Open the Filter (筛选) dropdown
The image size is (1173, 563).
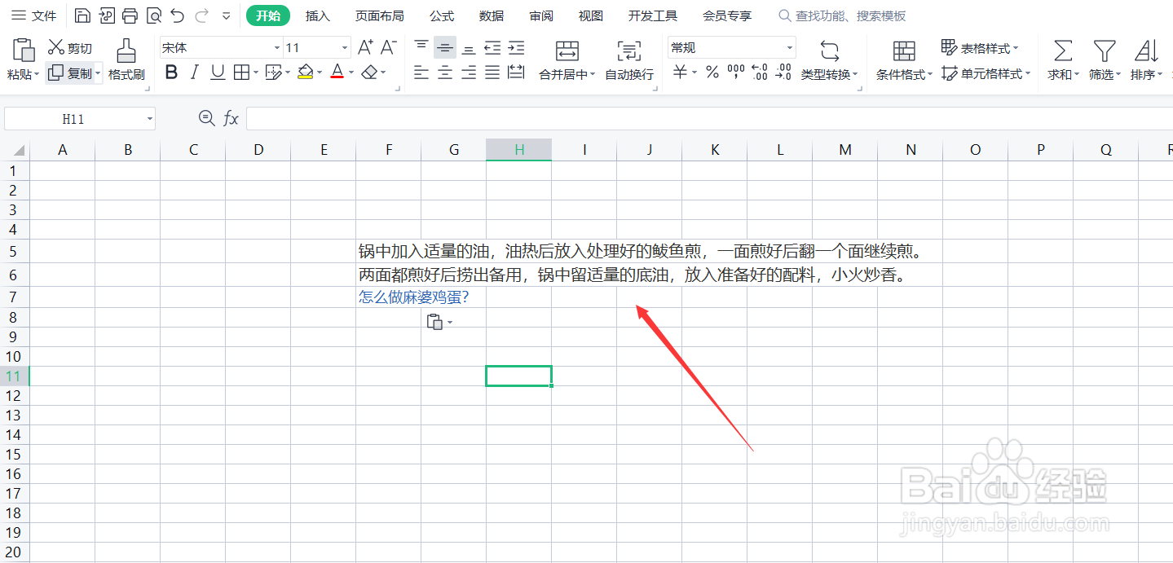coord(1118,75)
